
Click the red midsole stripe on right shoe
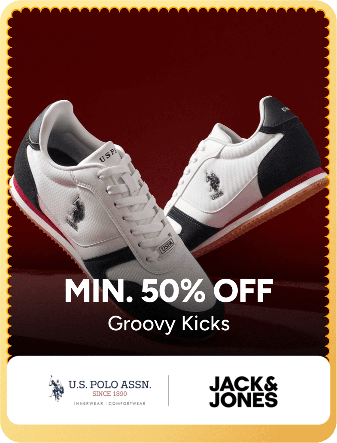271,198
